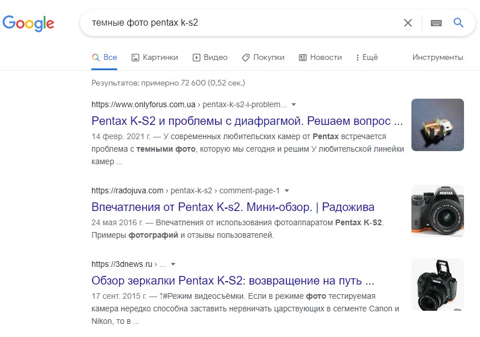480x337 pixels.
Task: Switch to the Видео tab
Action: (x=210, y=57)
